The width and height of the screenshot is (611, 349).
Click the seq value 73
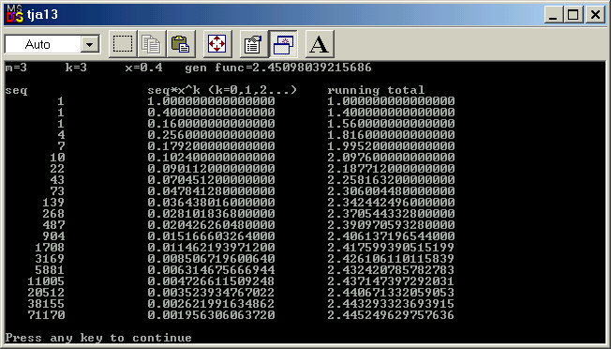click(x=57, y=191)
